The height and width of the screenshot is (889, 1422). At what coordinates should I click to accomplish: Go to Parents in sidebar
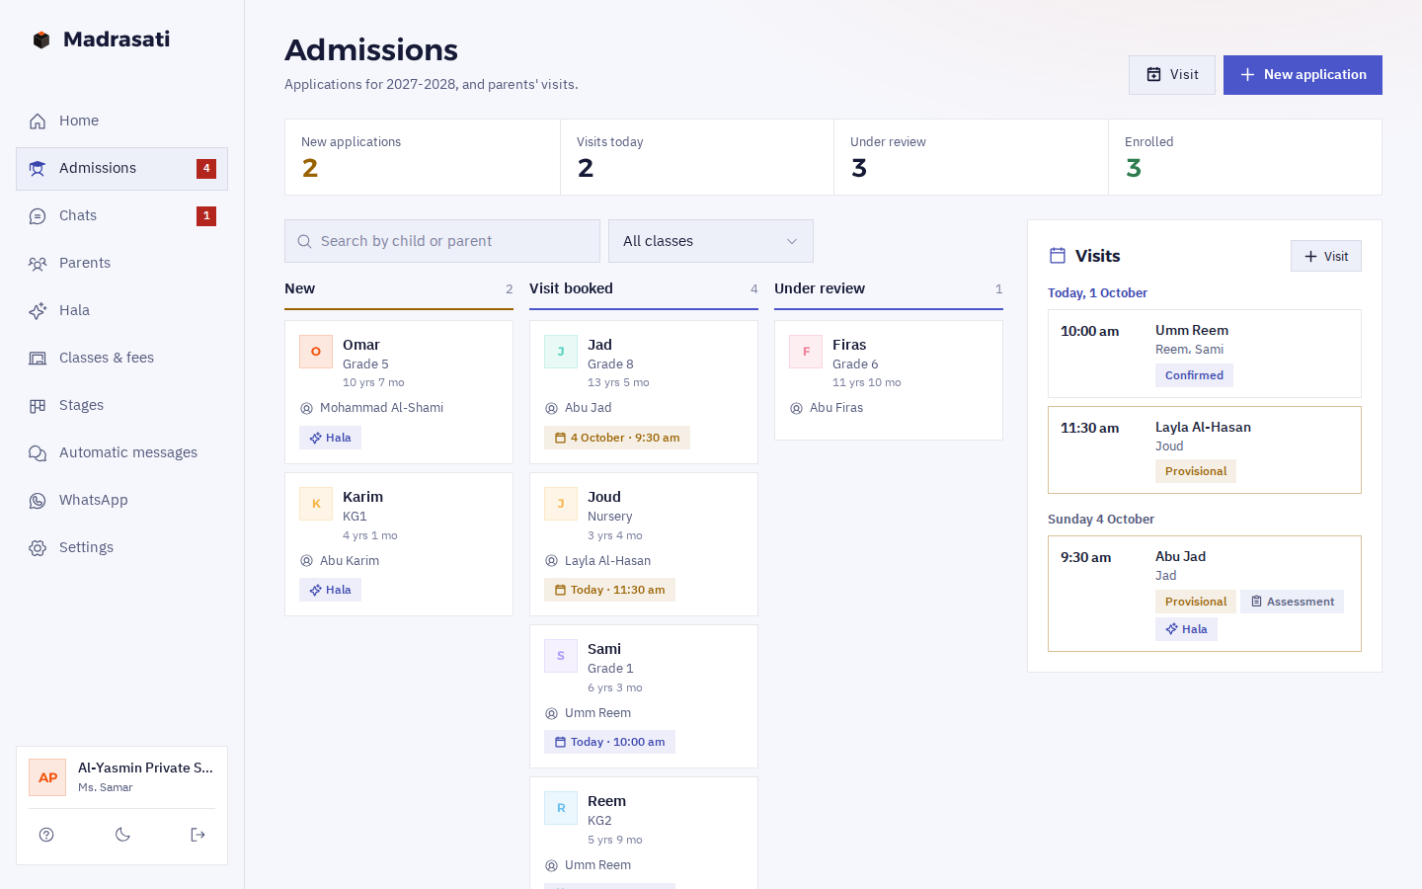click(x=121, y=263)
